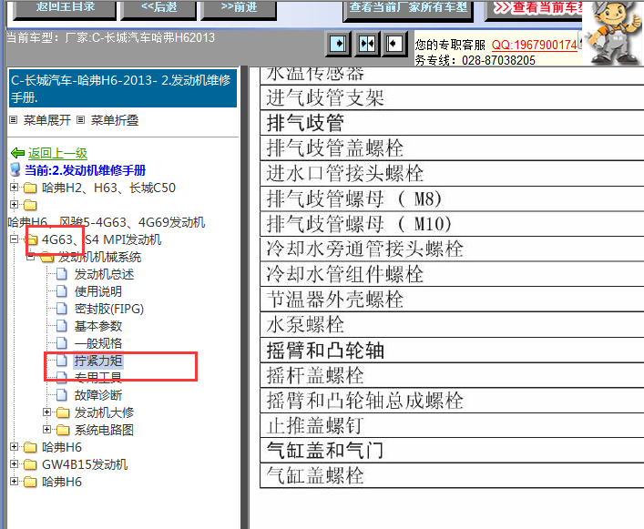
Task: Click the 进气歧管支架 table row
Action: point(452,97)
